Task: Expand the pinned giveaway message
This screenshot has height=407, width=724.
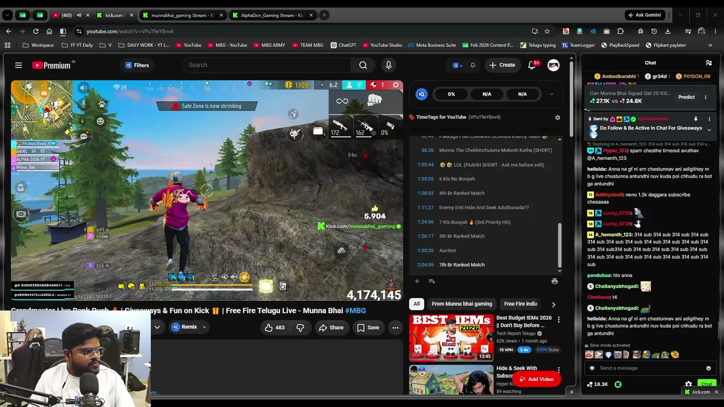Action: 709,129
